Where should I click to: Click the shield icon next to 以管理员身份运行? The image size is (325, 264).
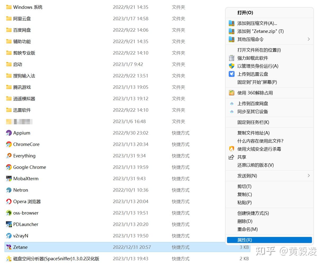[231, 66]
